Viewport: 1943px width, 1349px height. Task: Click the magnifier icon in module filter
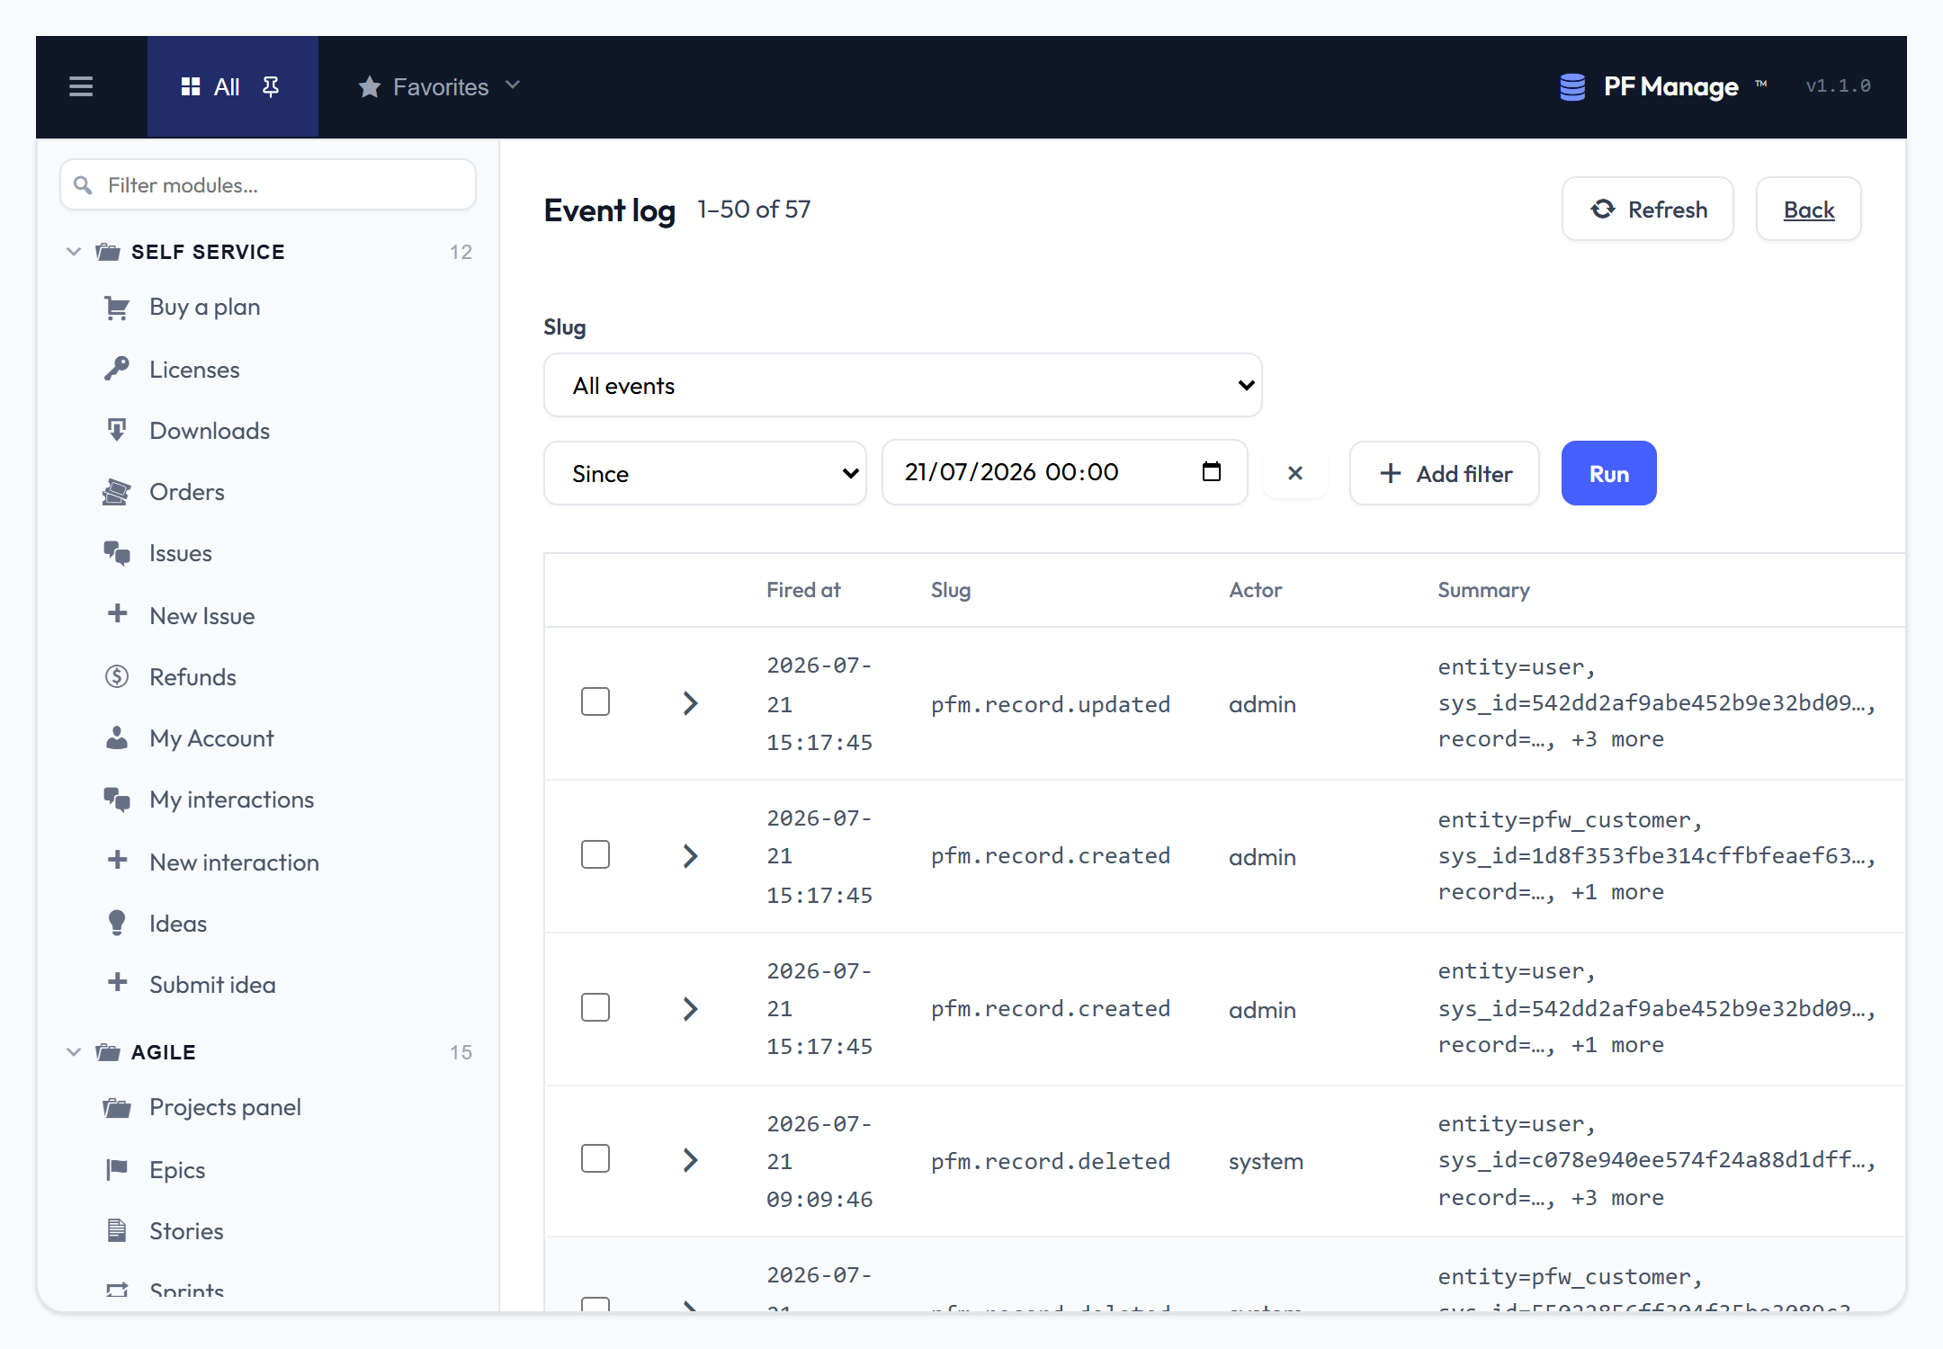pos(83,184)
